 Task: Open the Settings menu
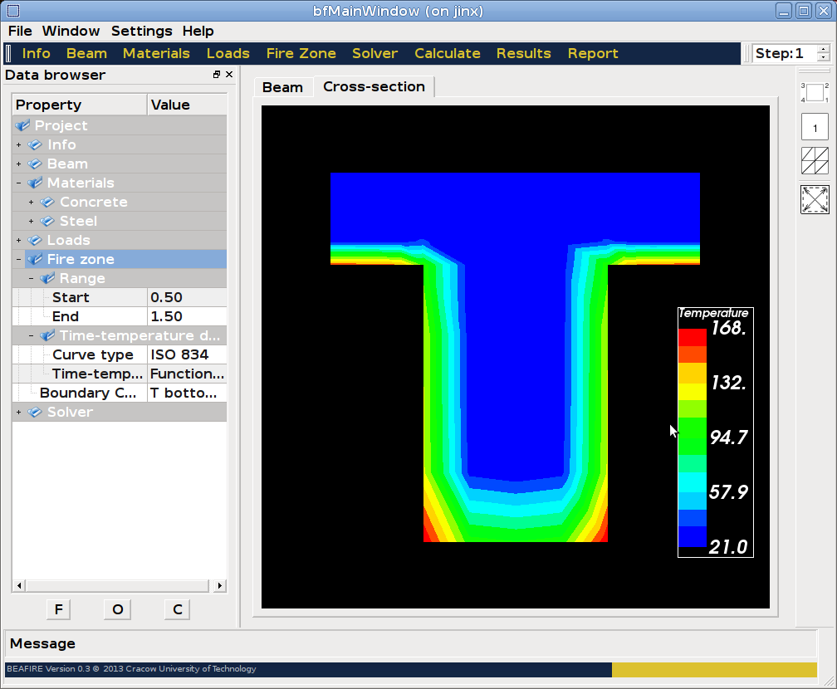click(x=141, y=31)
